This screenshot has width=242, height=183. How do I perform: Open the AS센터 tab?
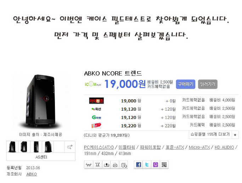coord(41,157)
